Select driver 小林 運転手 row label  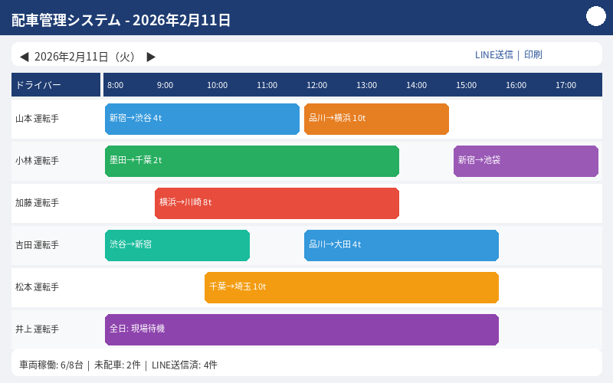38,161
